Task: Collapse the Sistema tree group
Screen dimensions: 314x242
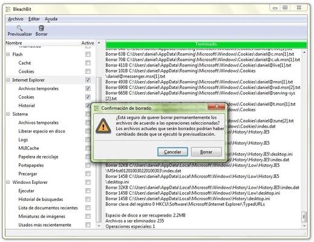Action: (8, 114)
